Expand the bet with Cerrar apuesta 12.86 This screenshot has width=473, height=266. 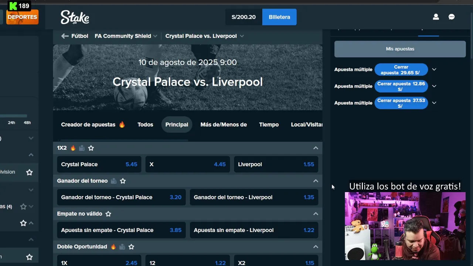click(x=434, y=86)
